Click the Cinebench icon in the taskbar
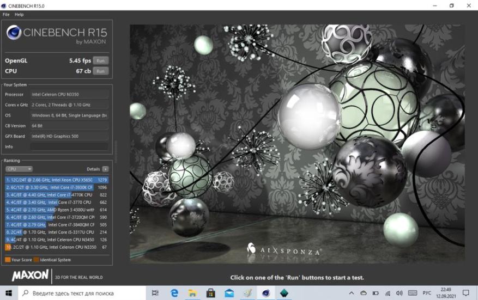The image size is (478, 300). (x=265, y=293)
